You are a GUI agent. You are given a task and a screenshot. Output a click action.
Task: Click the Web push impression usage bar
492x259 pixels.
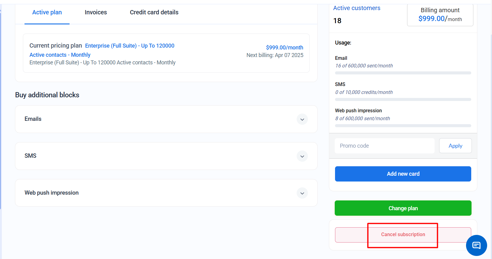403,126
